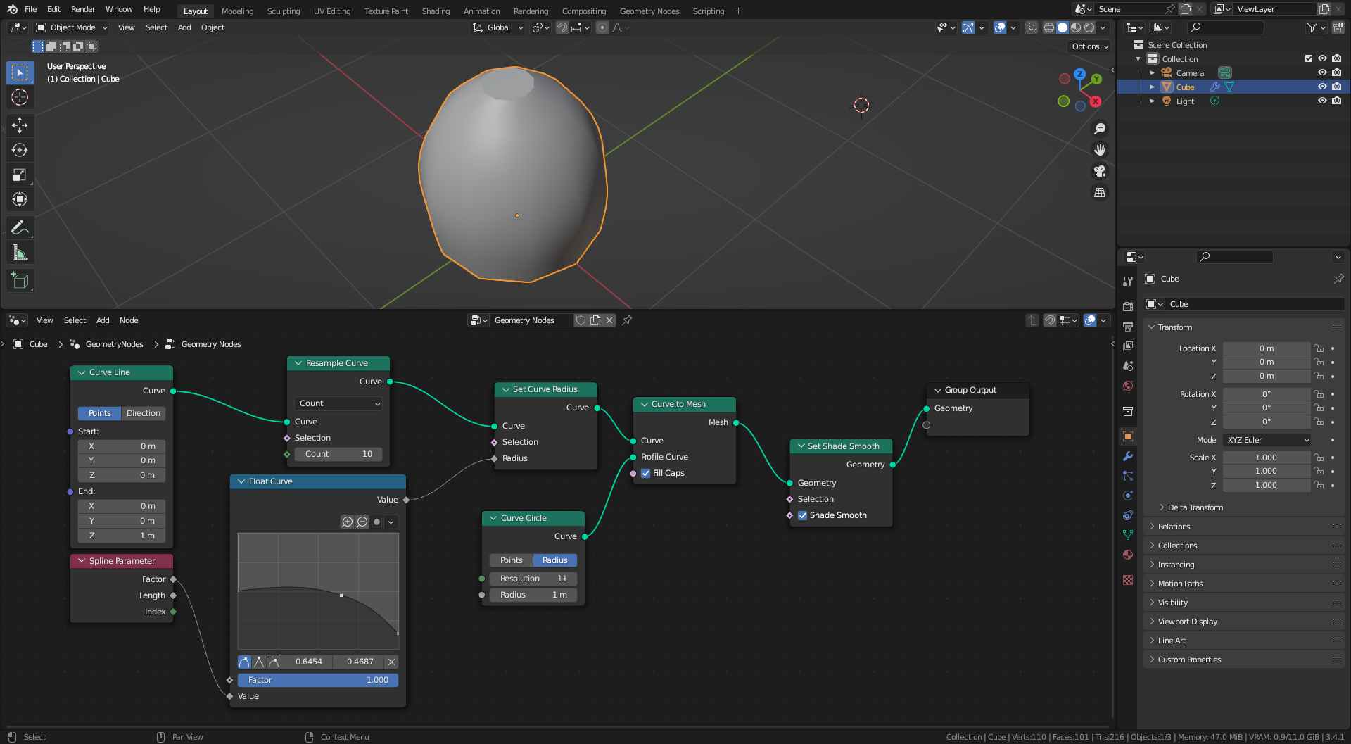Hide Light in viewport via eye icon

pos(1322,101)
